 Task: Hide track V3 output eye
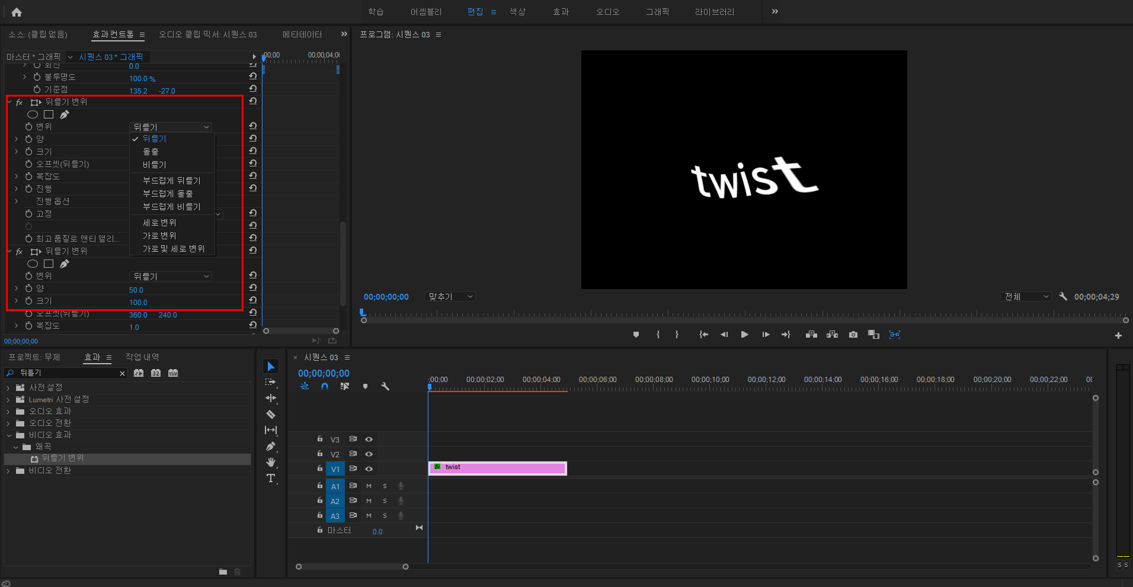pos(369,440)
